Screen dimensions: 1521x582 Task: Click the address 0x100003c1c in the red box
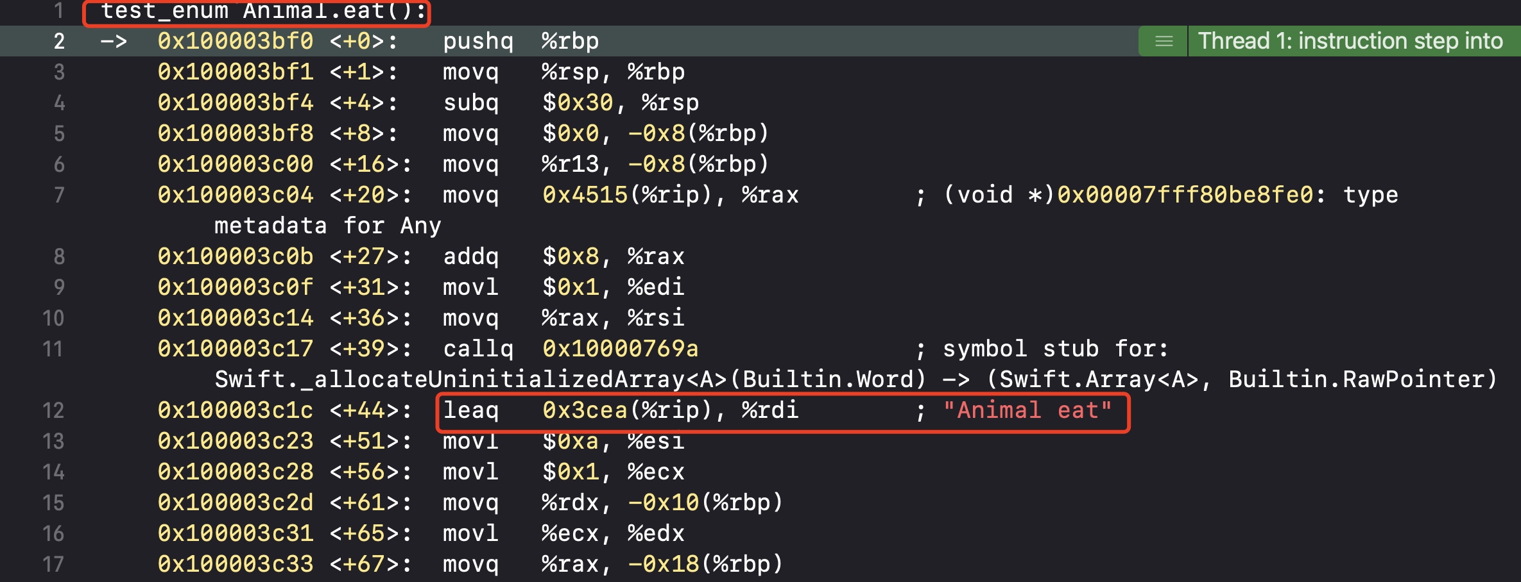pyautogui.click(x=234, y=410)
